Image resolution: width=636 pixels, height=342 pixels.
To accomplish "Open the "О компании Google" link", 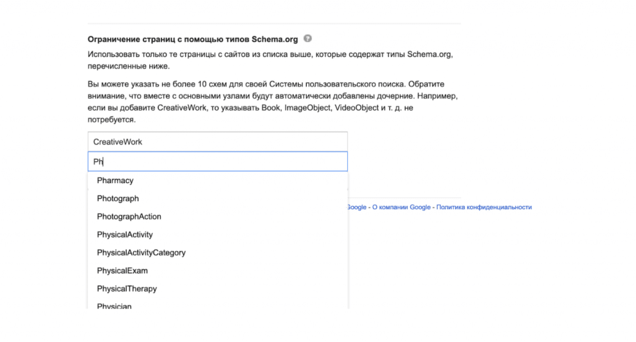I will (401, 207).
